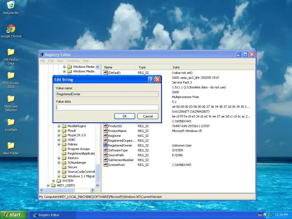Expand the Policies key

pos(59,144)
